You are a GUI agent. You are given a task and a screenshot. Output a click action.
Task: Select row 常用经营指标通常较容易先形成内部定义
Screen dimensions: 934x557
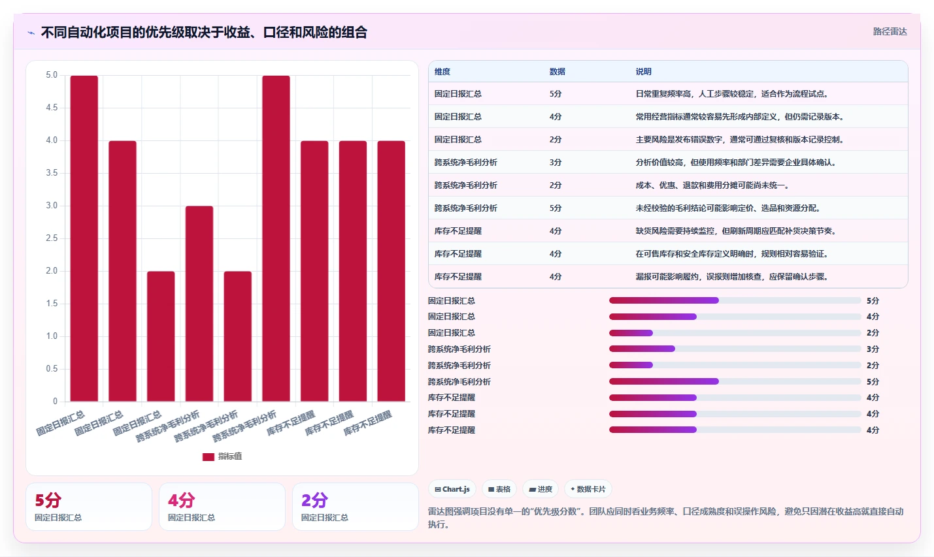click(668, 116)
